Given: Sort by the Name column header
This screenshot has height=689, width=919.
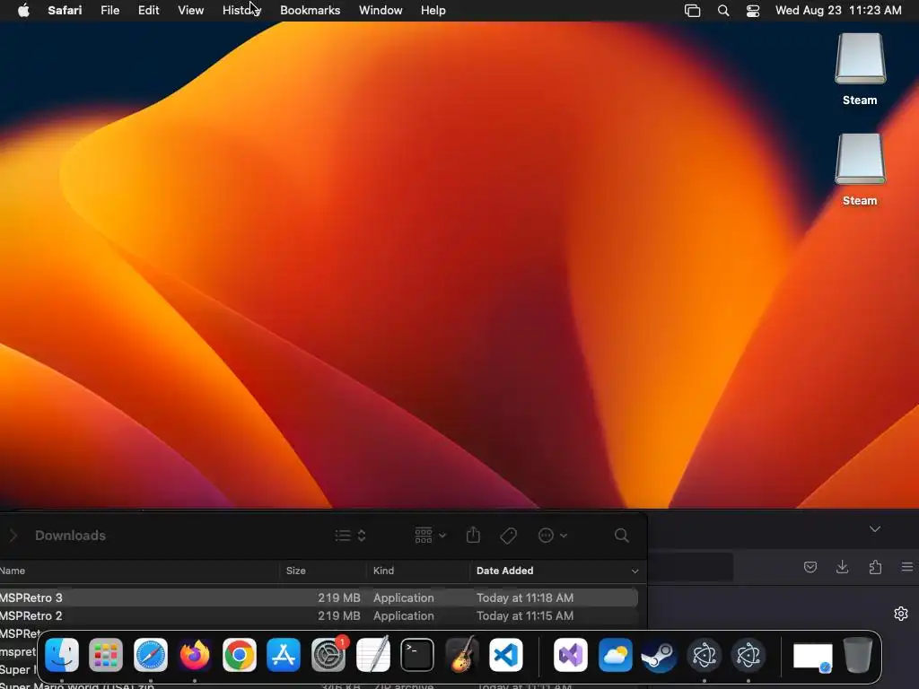Looking at the screenshot, I should [x=13, y=571].
